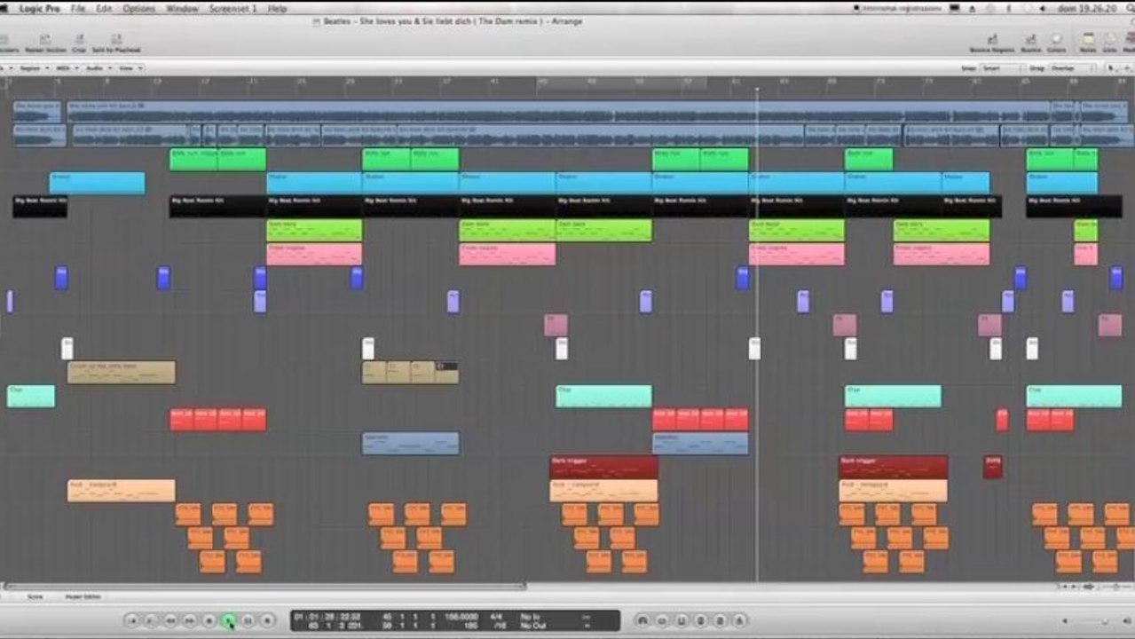The width and height of the screenshot is (1135, 639).
Task: Click the Rewind transport button
Action: [x=170, y=620]
